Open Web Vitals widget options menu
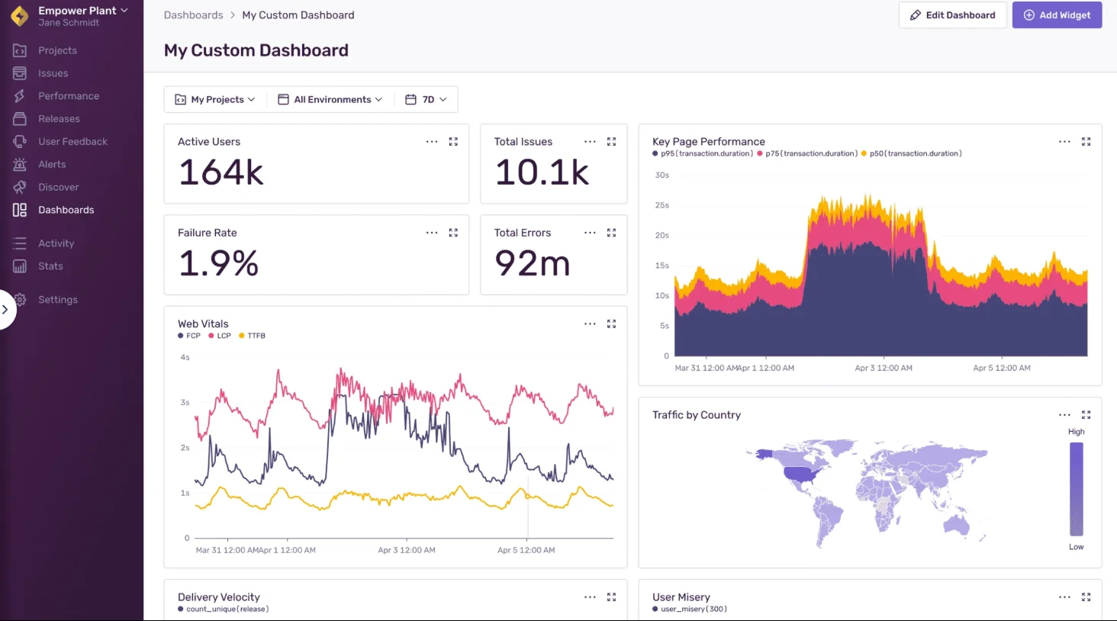This screenshot has width=1117, height=621. [x=590, y=324]
